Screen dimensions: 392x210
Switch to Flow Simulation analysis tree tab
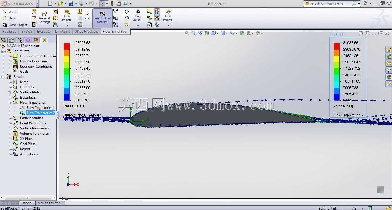coord(44,40)
